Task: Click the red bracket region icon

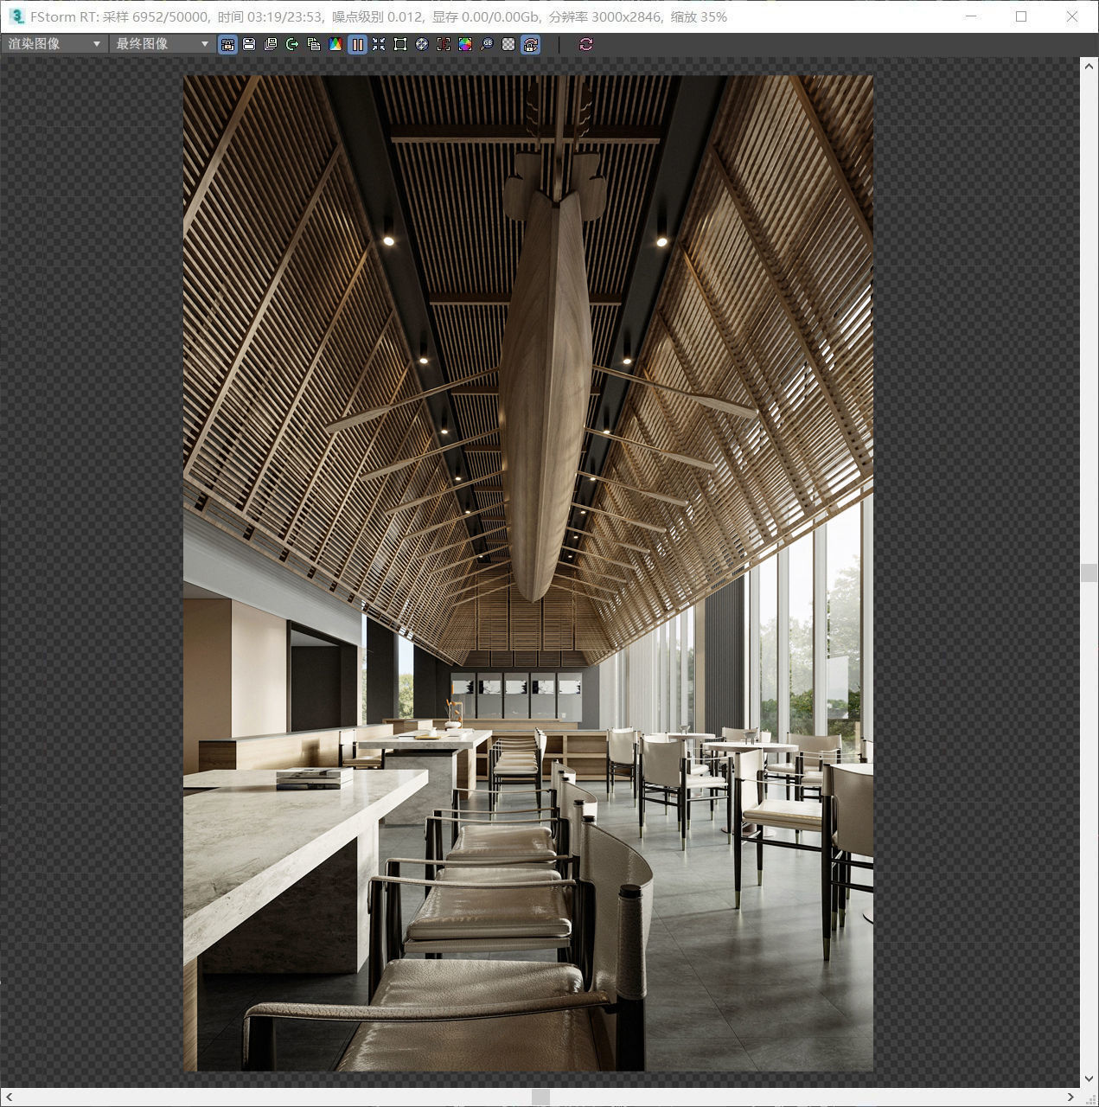Action: click(444, 44)
